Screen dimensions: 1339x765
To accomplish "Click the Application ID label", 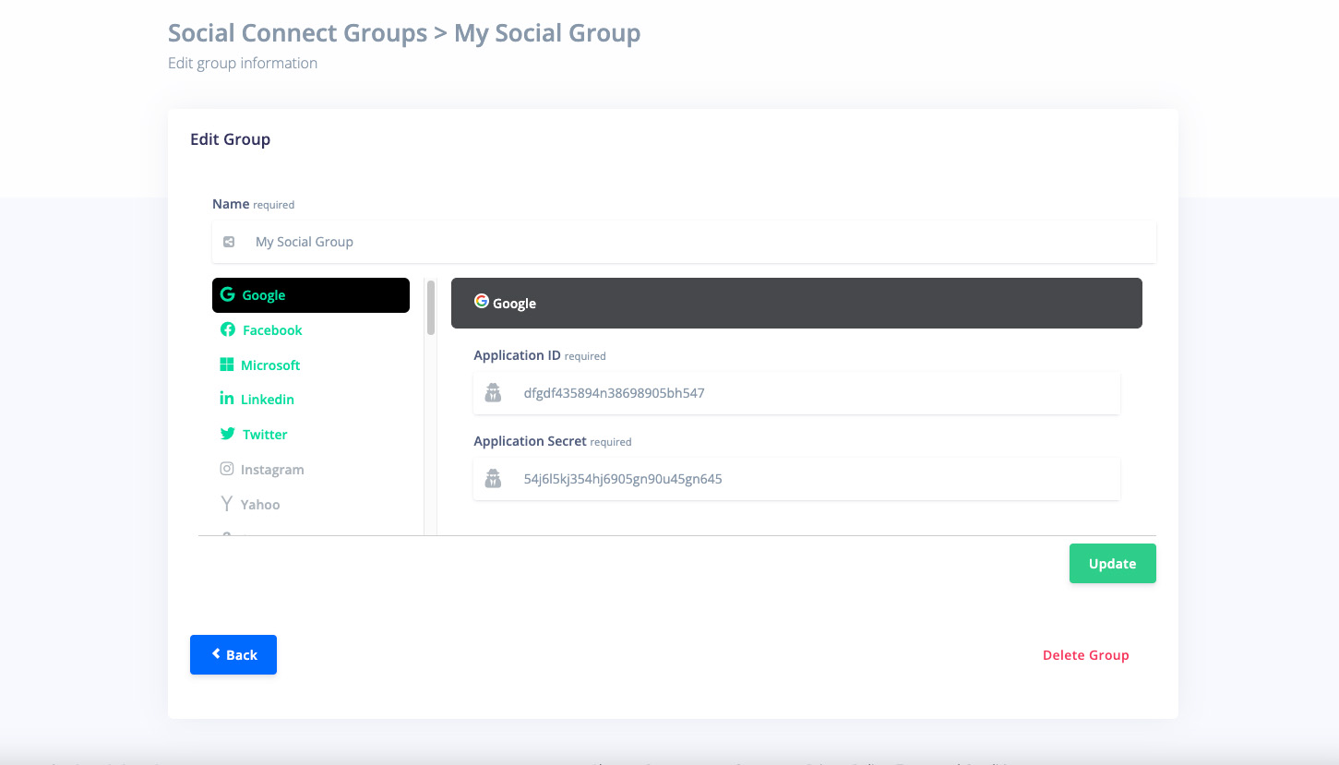I will tap(540, 355).
